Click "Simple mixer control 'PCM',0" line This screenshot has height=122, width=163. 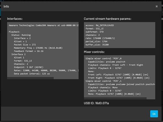tap(103, 59)
